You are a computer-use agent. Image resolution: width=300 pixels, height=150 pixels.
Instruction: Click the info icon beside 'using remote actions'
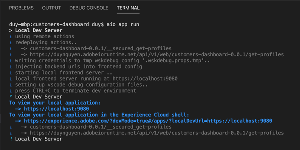tap(11, 37)
